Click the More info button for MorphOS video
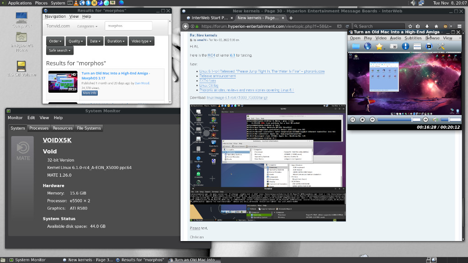468x263 pixels. (90, 93)
